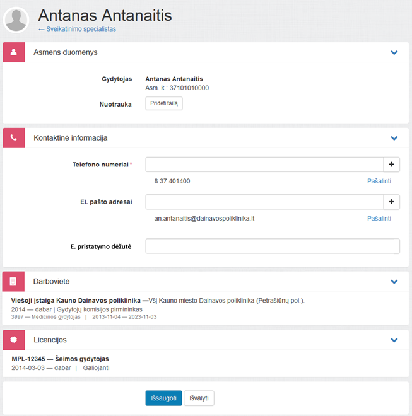Image resolution: width=412 pixels, height=416 pixels.
Task: Click the Asmens duomenys person icon
Action: point(14,52)
